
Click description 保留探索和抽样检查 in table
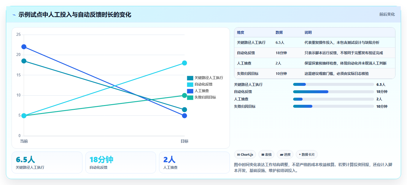point(345,63)
